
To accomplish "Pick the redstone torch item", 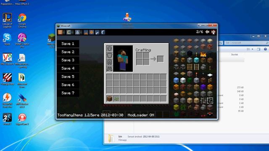I will point(196,74).
